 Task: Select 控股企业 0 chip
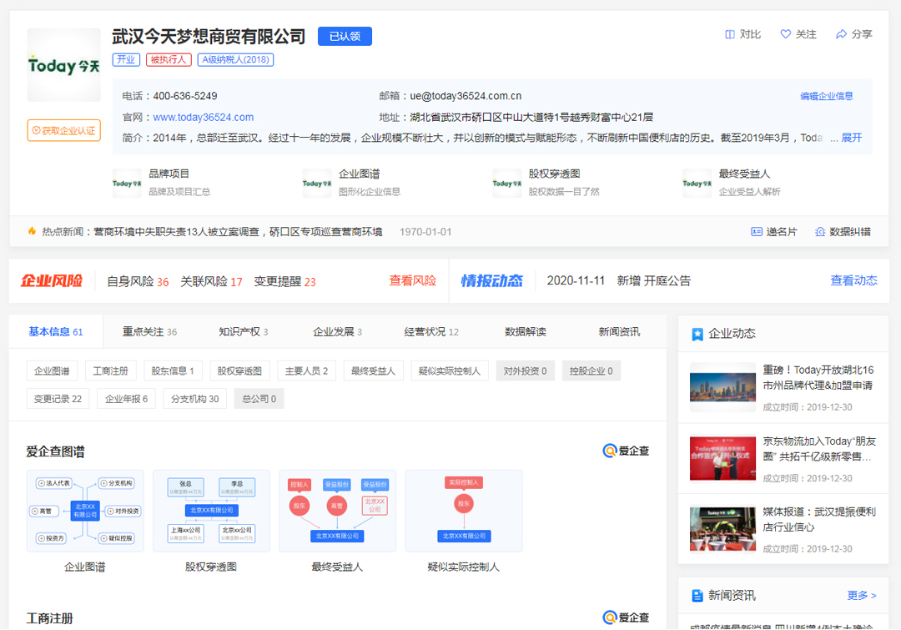(591, 370)
